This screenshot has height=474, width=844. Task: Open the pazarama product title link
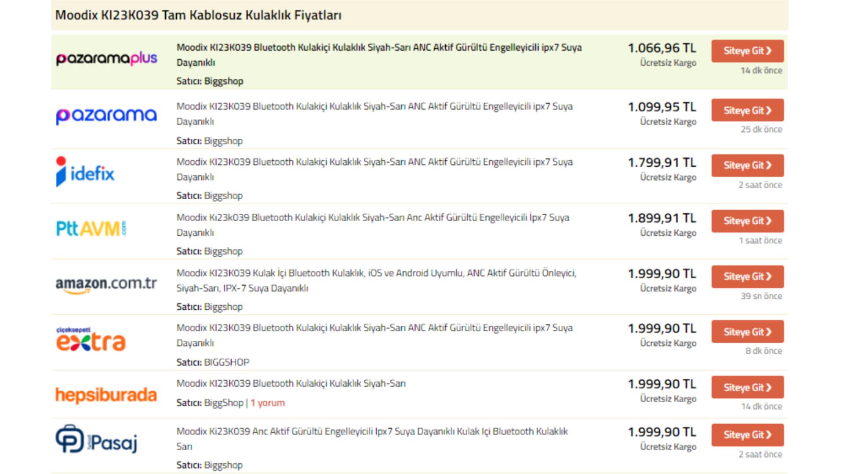375,114
